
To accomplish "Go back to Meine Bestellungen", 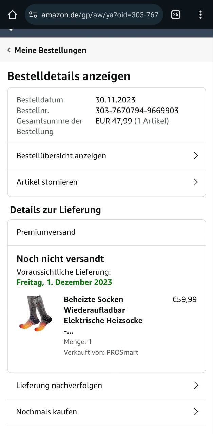I will coord(50,50).
